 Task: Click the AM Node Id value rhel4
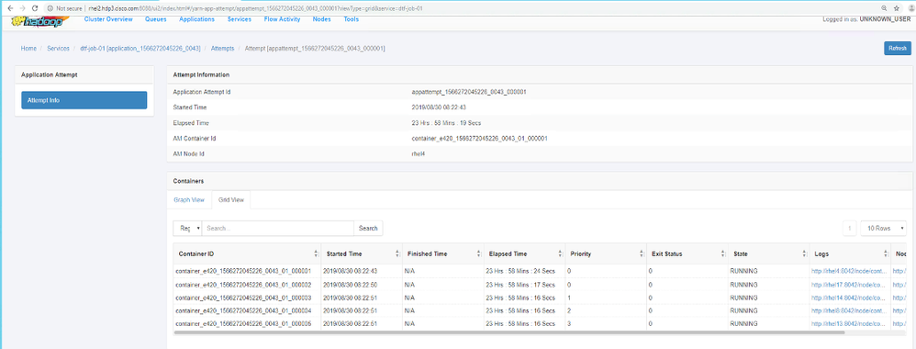tap(419, 153)
